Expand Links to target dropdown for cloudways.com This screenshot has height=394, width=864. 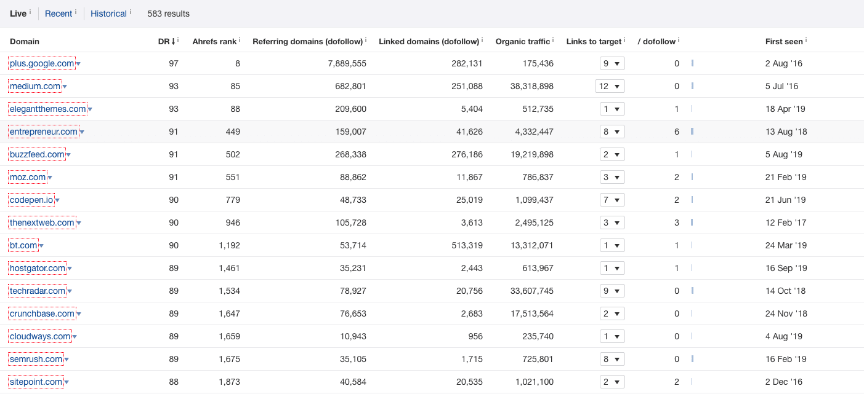click(612, 336)
